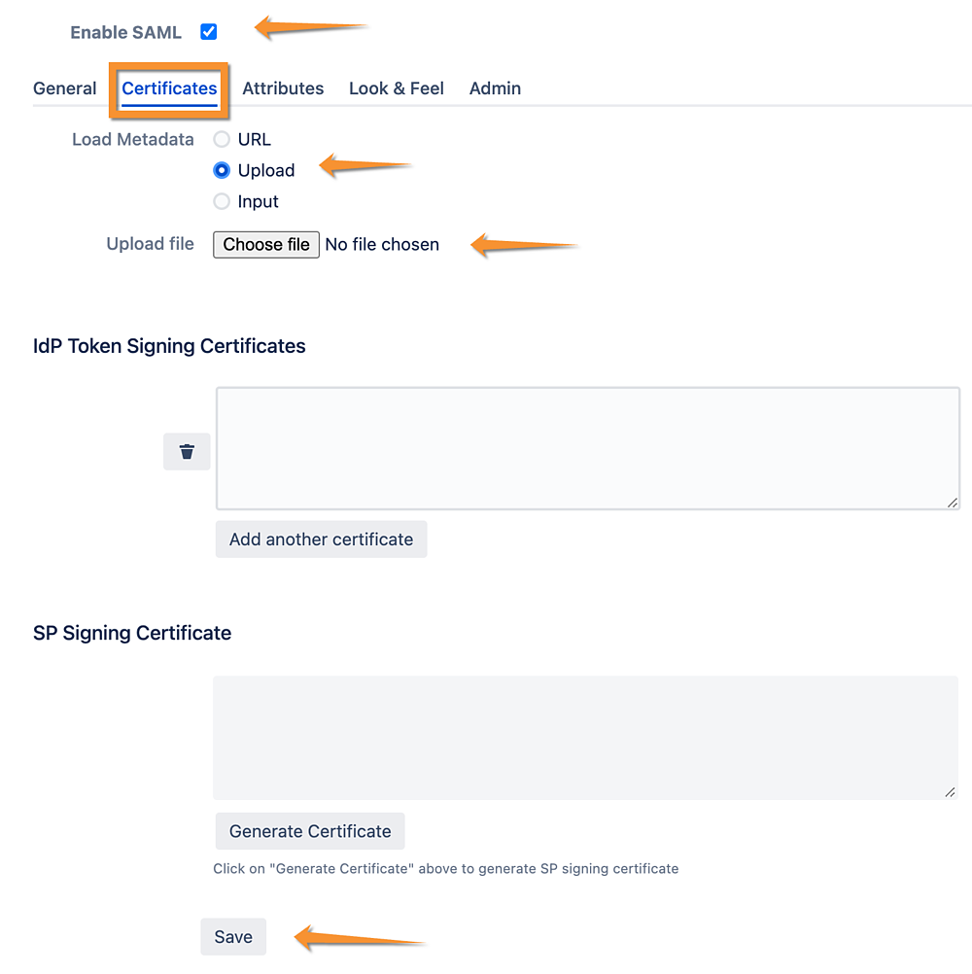Delete the IdP token signing certificate
The height and width of the screenshot is (974, 972).
click(187, 452)
